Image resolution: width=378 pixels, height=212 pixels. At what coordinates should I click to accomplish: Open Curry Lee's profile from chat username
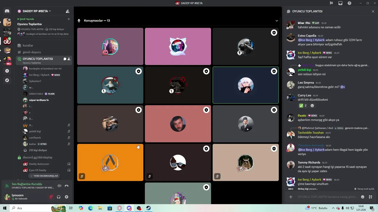[304, 95]
